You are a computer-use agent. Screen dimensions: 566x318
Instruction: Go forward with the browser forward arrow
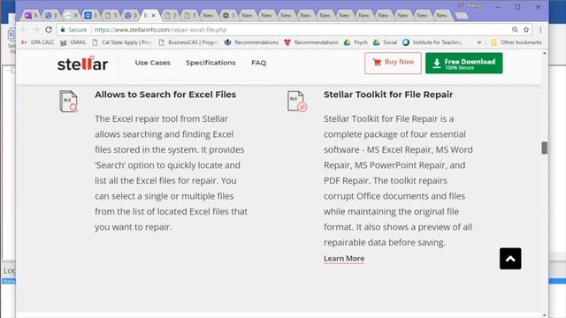(x=36, y=29)
